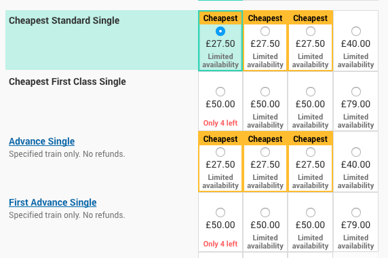Select the £79.00 Cheapest First Class Single fare
The height and width of the screenshot is (258, 388).
[356, 92]
